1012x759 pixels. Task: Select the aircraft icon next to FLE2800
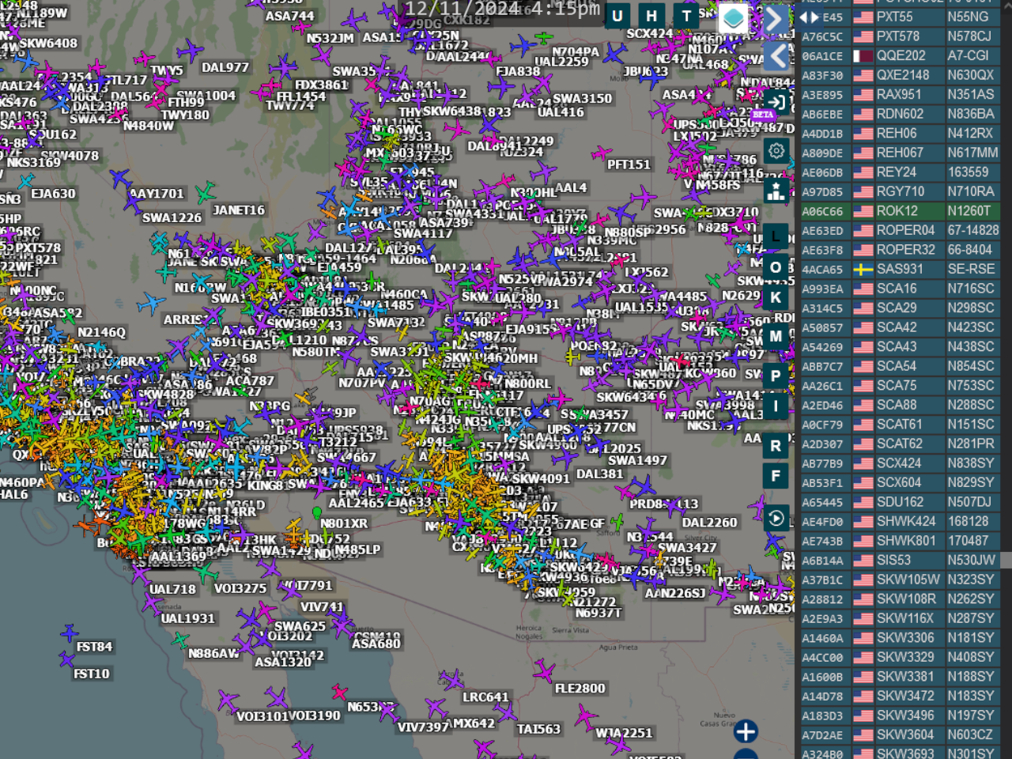click(x=544, y=673)
